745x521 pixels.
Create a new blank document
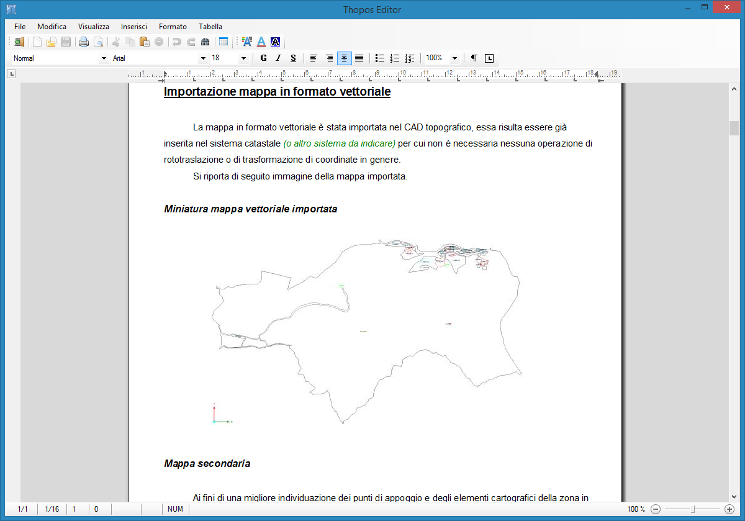pyautogui.click(x=37, y=42)
